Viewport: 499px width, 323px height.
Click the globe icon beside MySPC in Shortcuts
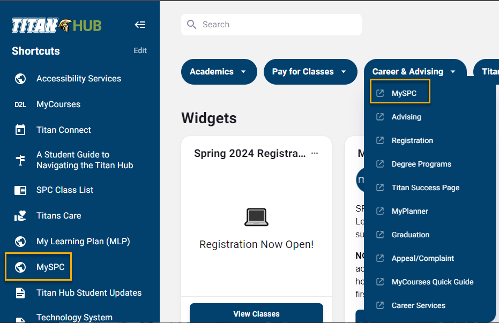coord(20,267)
